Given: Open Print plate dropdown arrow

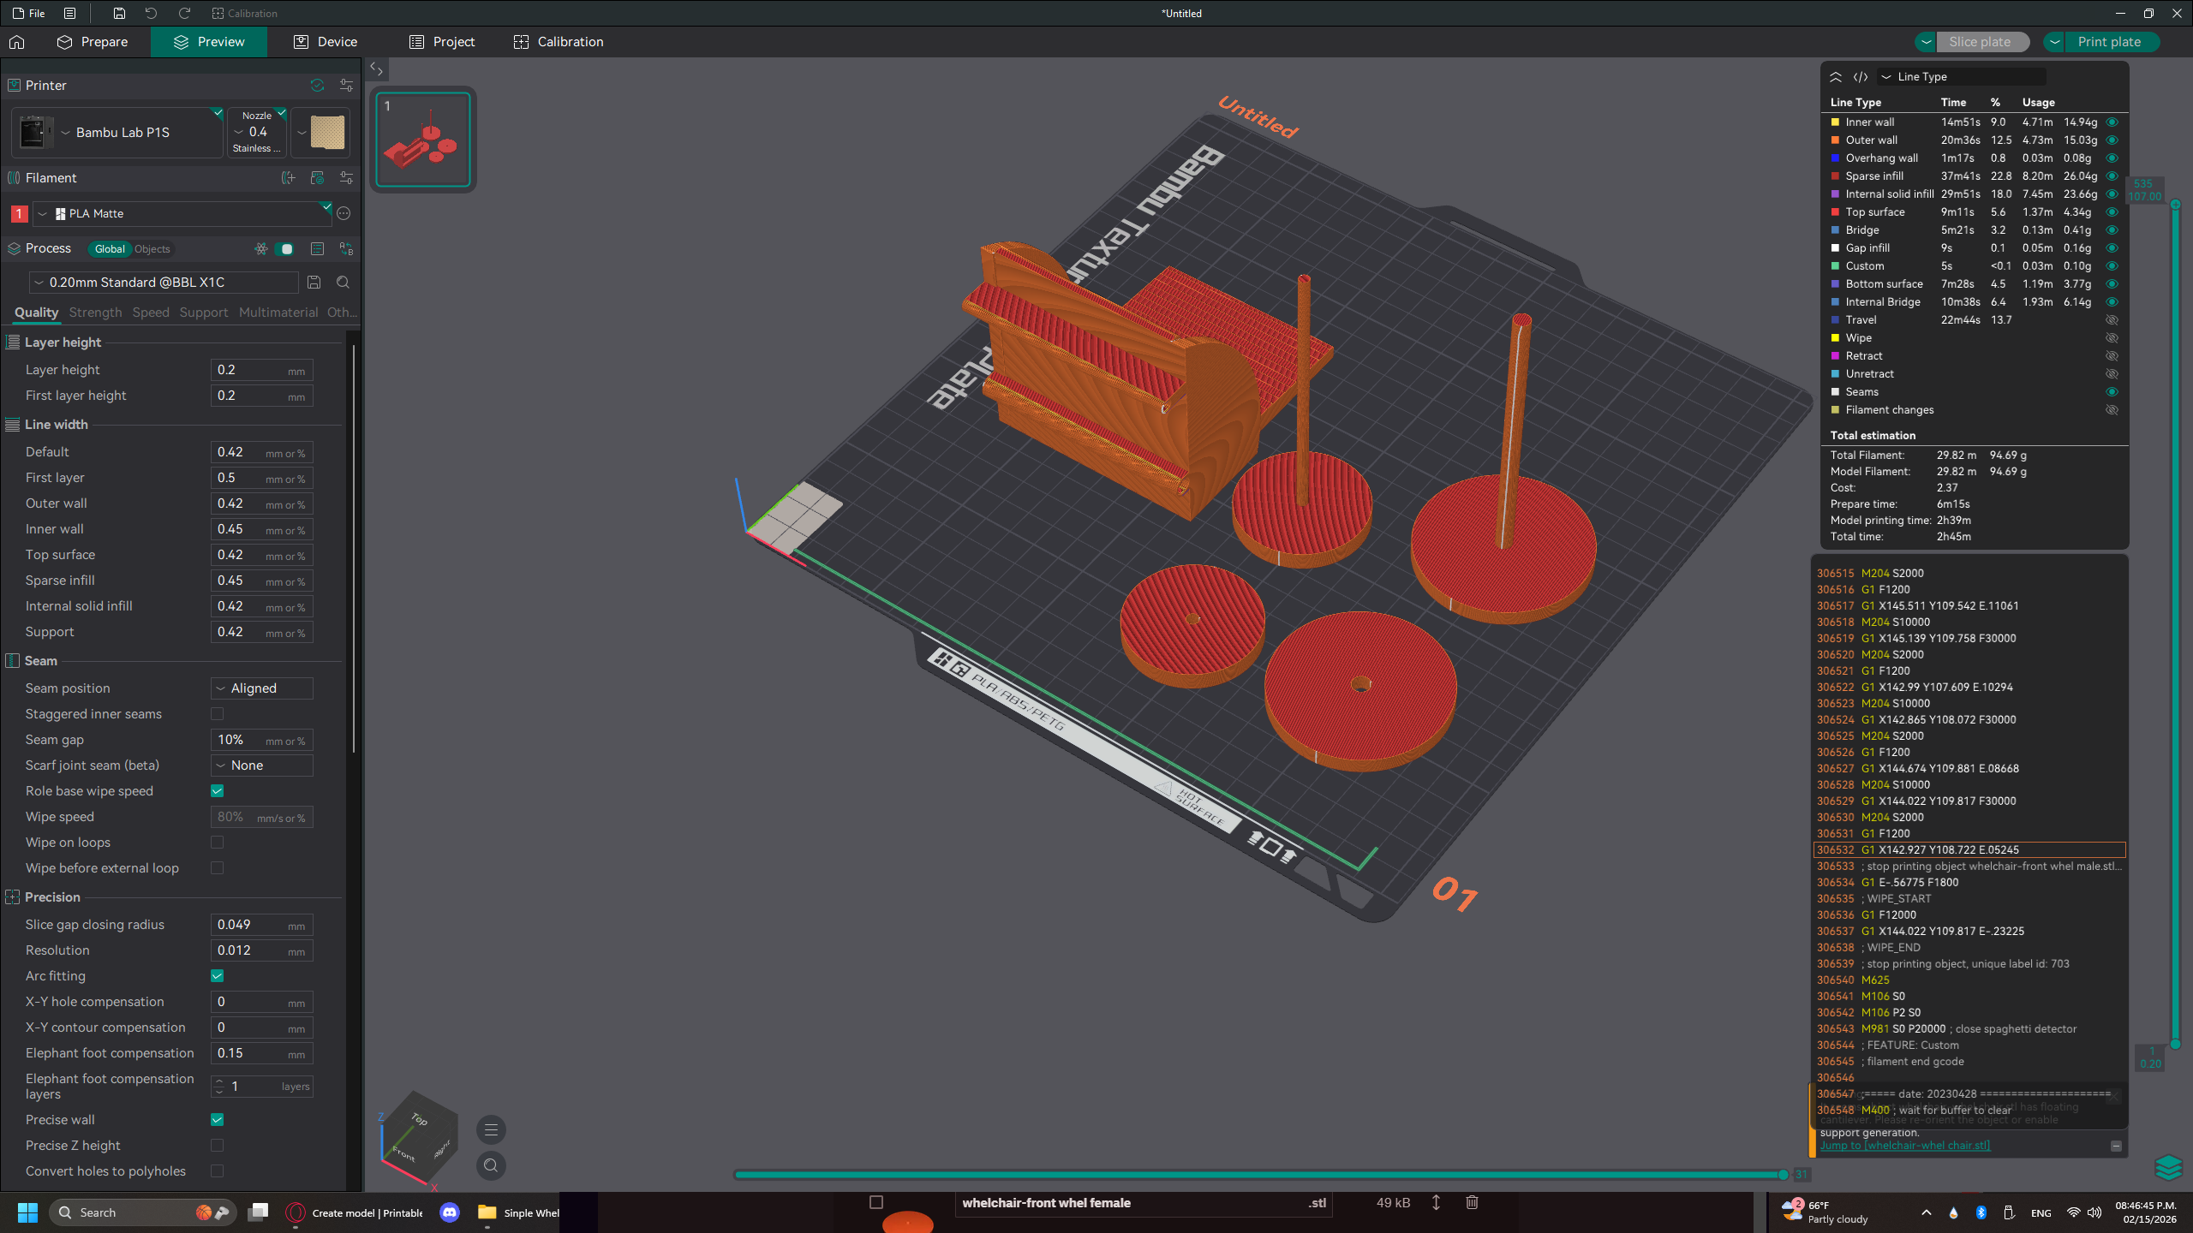Looking at the screenshot, I should (x=2055, y=42).
